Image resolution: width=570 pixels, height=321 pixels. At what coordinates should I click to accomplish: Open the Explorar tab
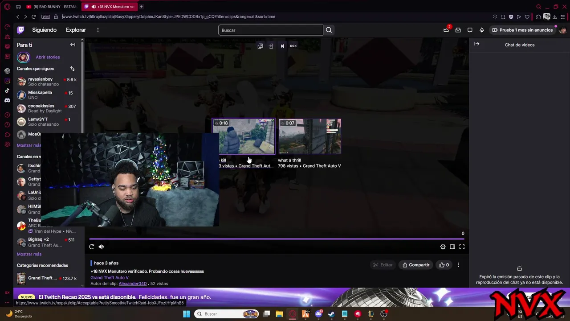pyautogui.click(x=76, y=30)
